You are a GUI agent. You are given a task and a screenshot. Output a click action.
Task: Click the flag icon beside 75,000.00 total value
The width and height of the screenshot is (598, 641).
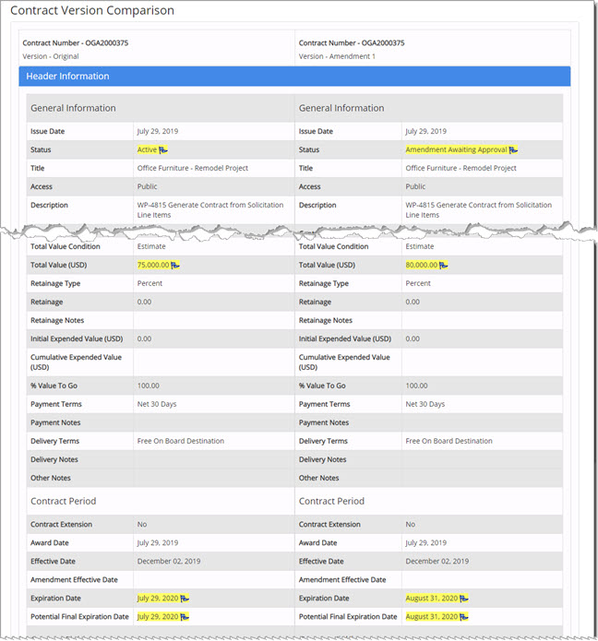click(174, 266)
